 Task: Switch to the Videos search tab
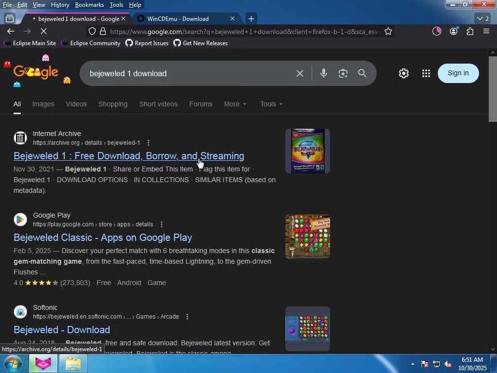pos(76,104)
